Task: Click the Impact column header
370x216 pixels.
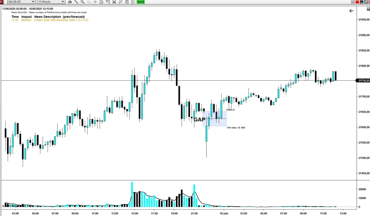Action: [x=26, y=17]
